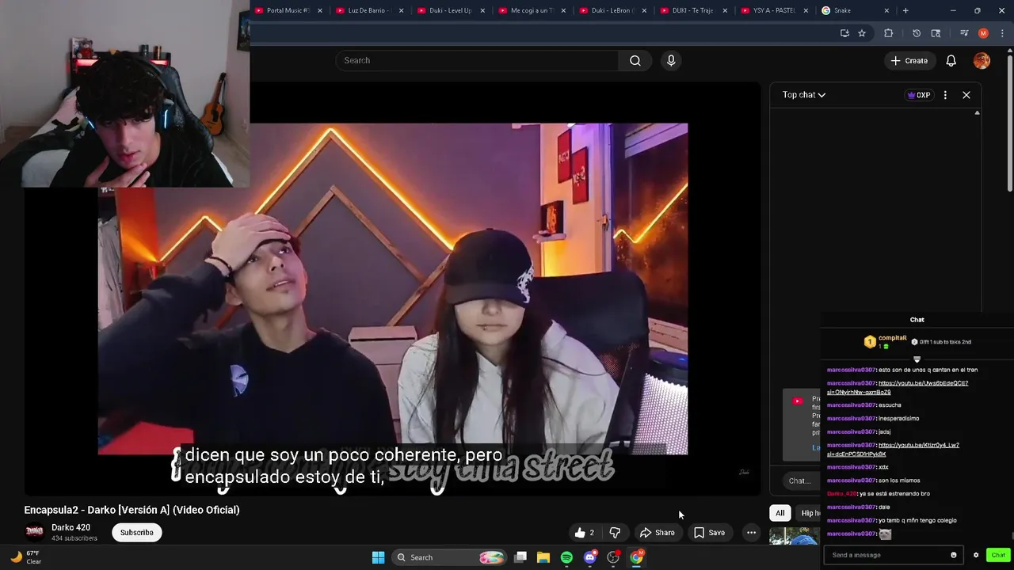Click the recommended video thumbnail below the All chip

795,538
